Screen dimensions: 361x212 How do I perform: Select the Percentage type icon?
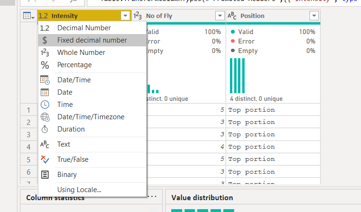pos(45,65)
